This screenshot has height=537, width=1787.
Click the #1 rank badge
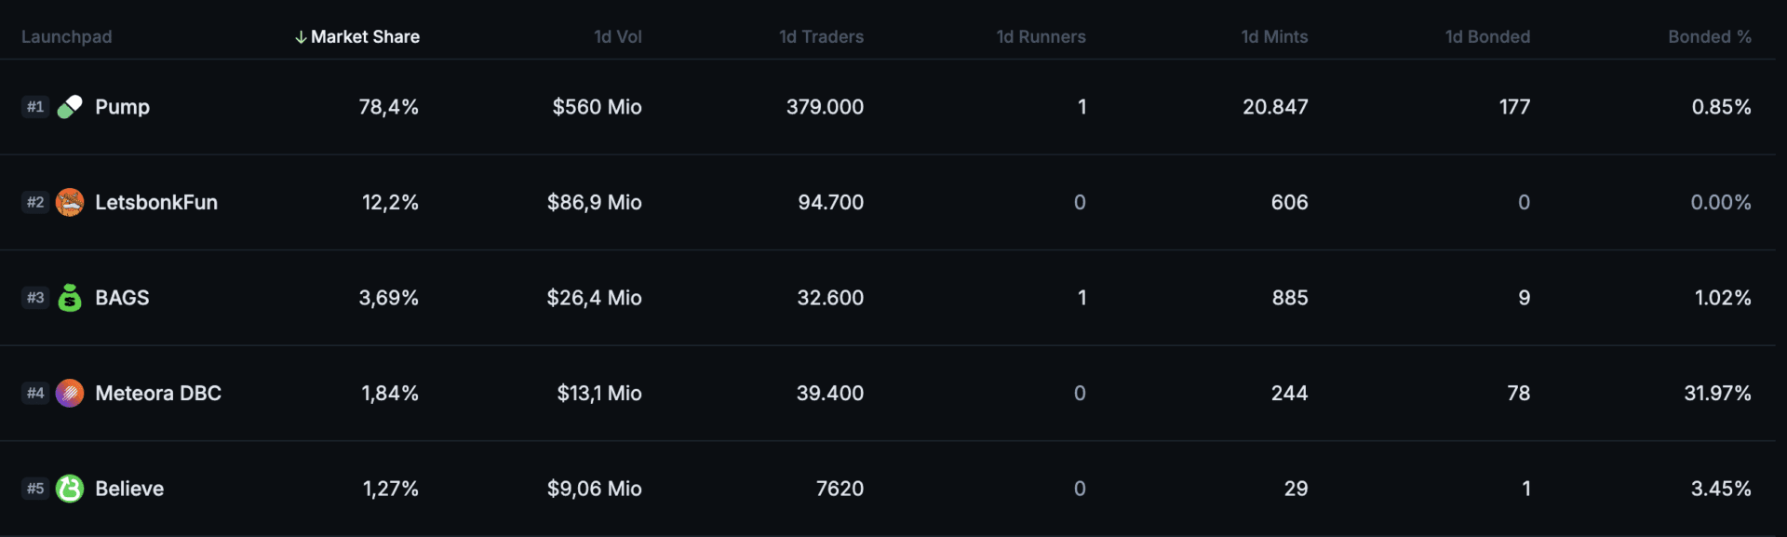click(x=35, y=107)
